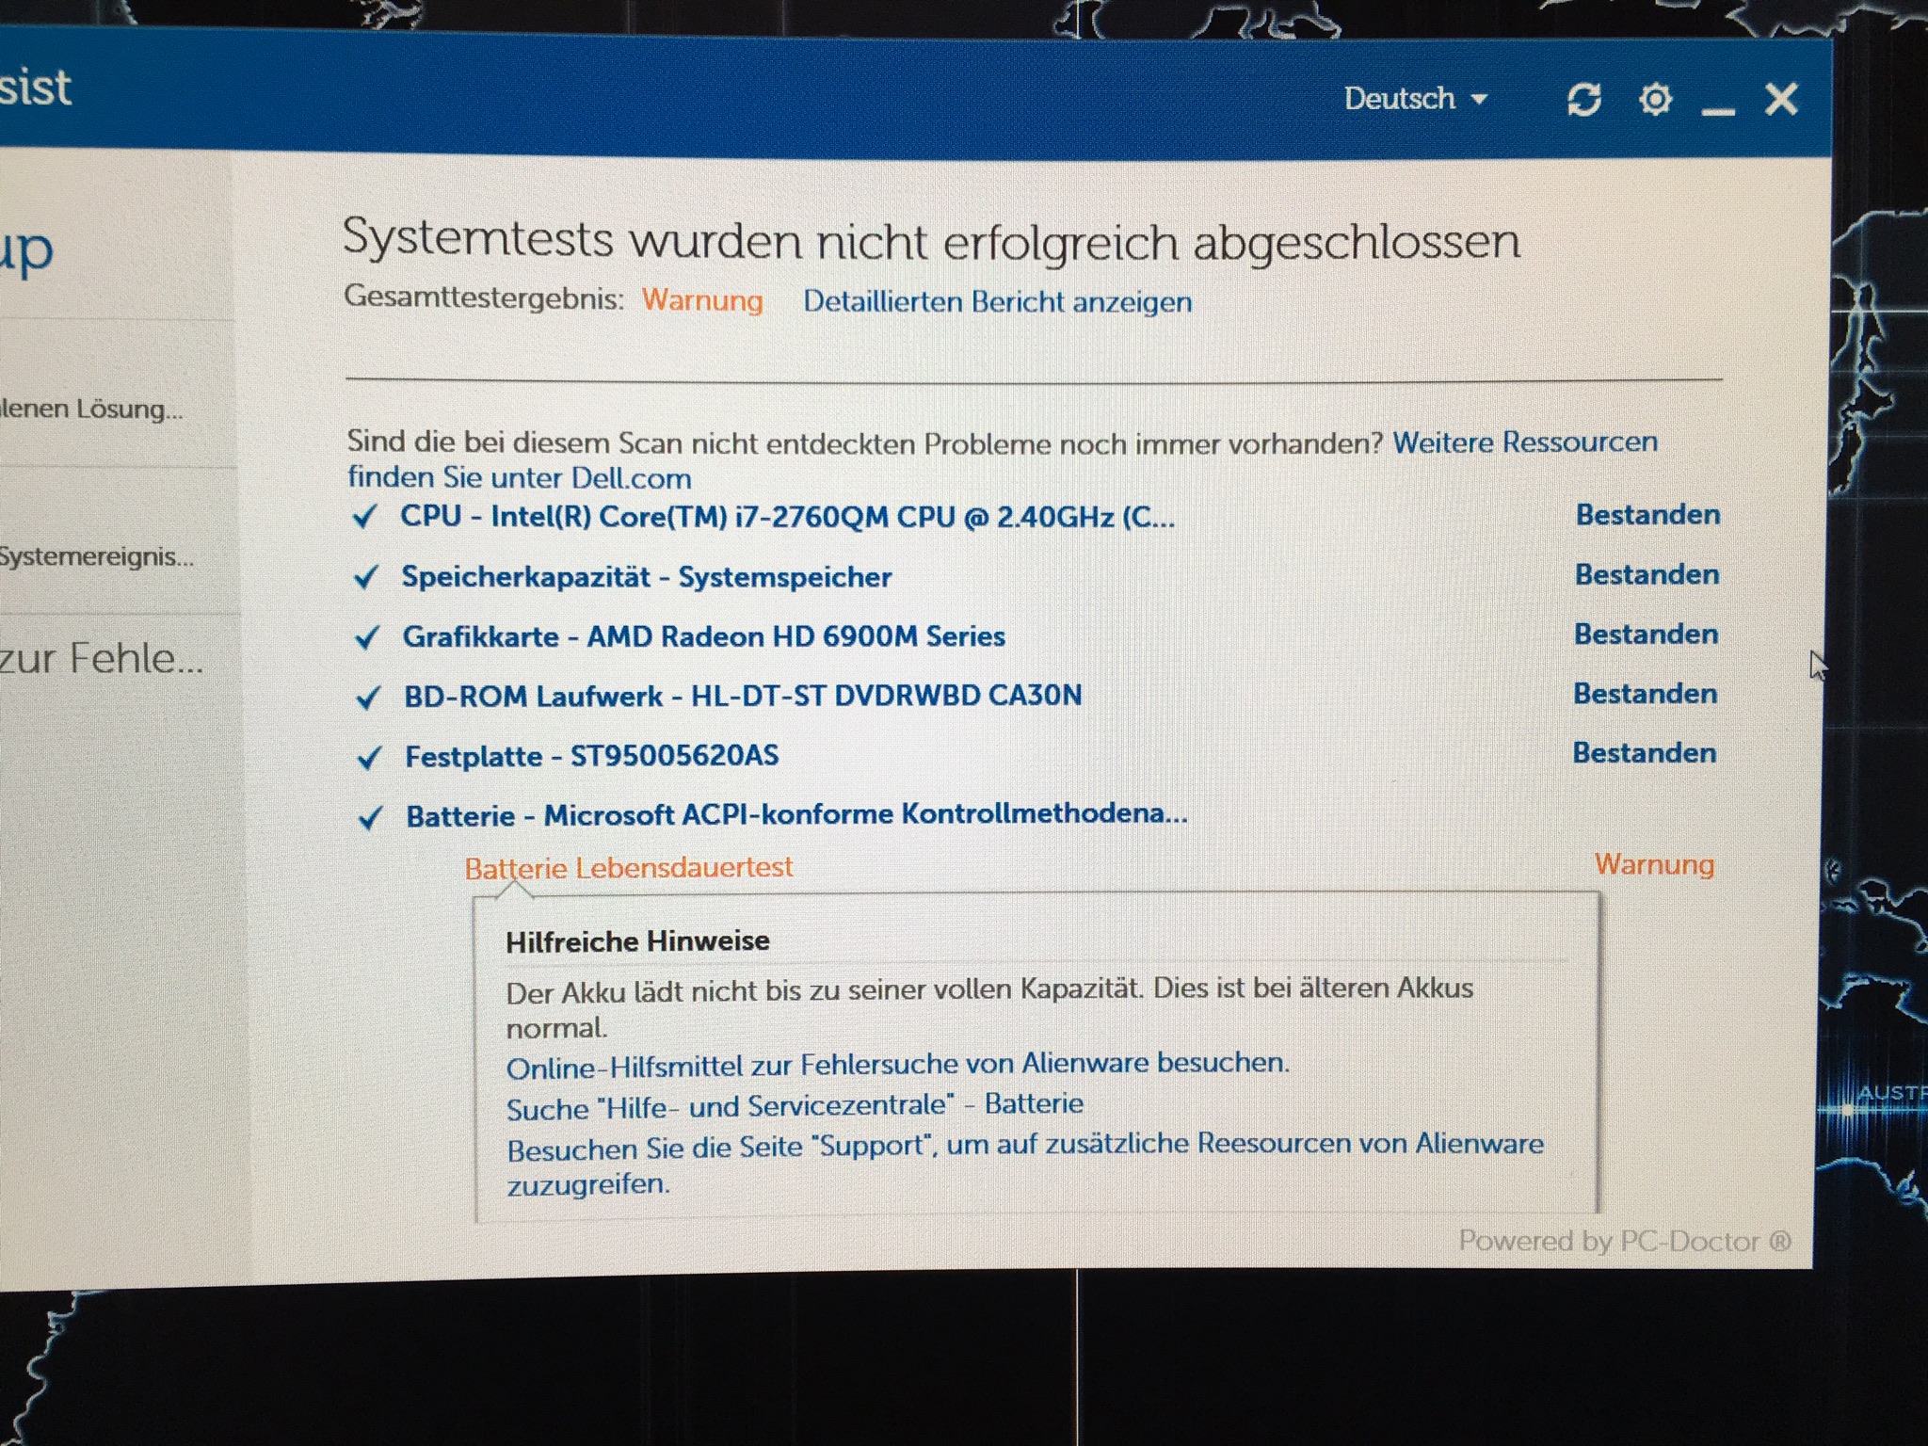Click the orange Warnung overall result
The height and width of the screenshot is (1446, 1928).
pos(702,300)
